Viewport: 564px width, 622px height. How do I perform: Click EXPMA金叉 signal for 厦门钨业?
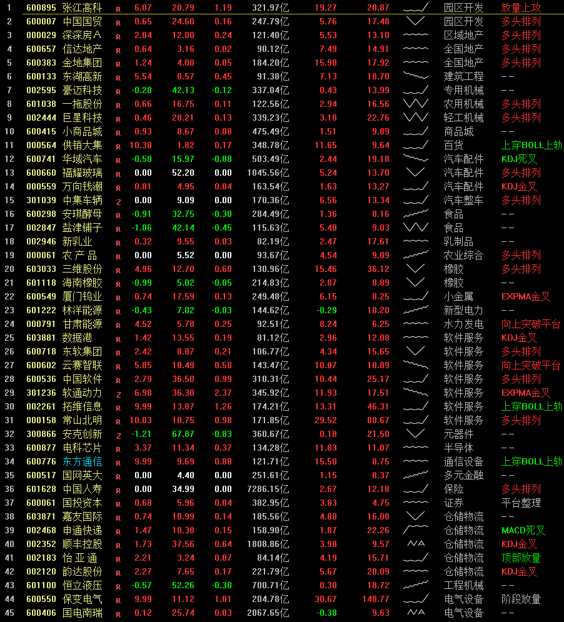click(525, 296)
